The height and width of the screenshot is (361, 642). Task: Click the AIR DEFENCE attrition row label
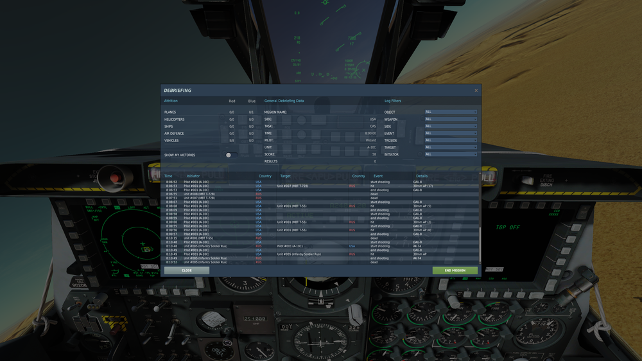(x=174, y=134)
